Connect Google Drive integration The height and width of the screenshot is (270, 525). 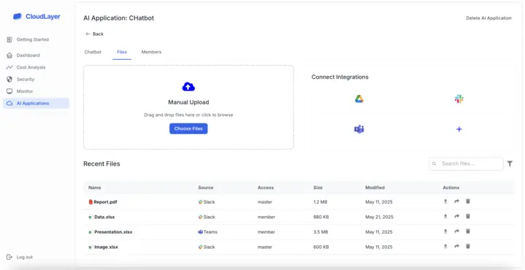359,99
